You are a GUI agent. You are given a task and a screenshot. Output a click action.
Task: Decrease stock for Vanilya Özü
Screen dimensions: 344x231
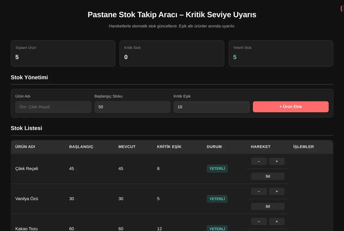click(x=259, y=191)
